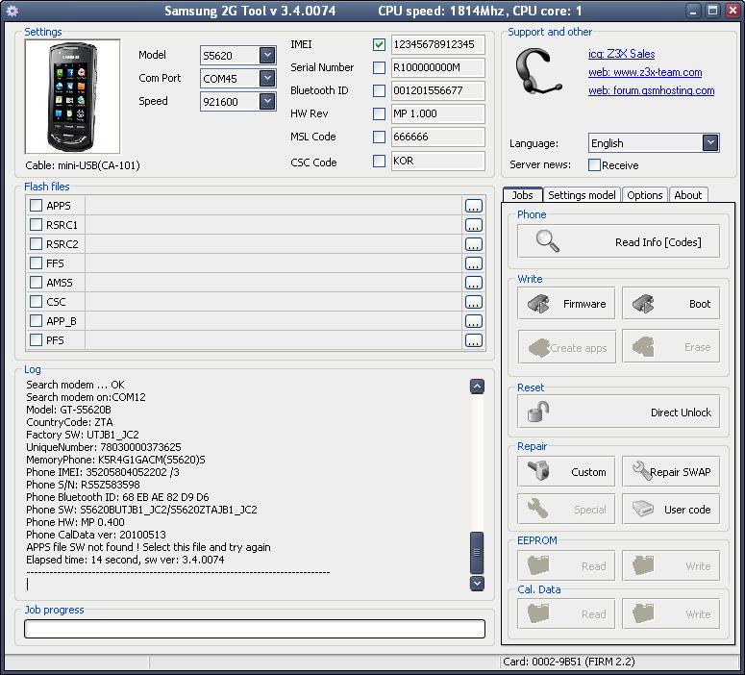The width and height of the screenshot is (745, 675).
Task: Browse for the APP_B flash file
Action: (473, 321)
